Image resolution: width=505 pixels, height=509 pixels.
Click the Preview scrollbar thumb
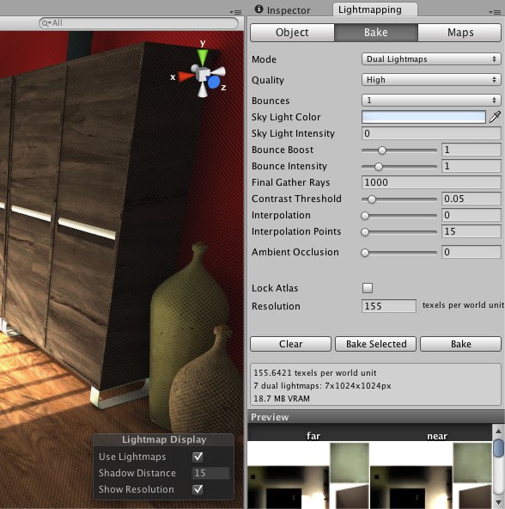(498, 447)
